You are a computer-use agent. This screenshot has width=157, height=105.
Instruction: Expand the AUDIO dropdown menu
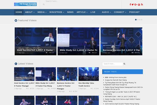pyautogui.click(x=106, y=12)
